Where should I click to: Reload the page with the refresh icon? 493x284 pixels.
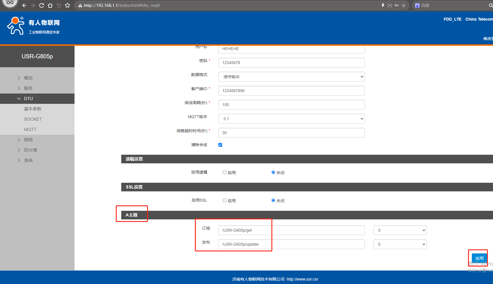(x=42, y=5)
